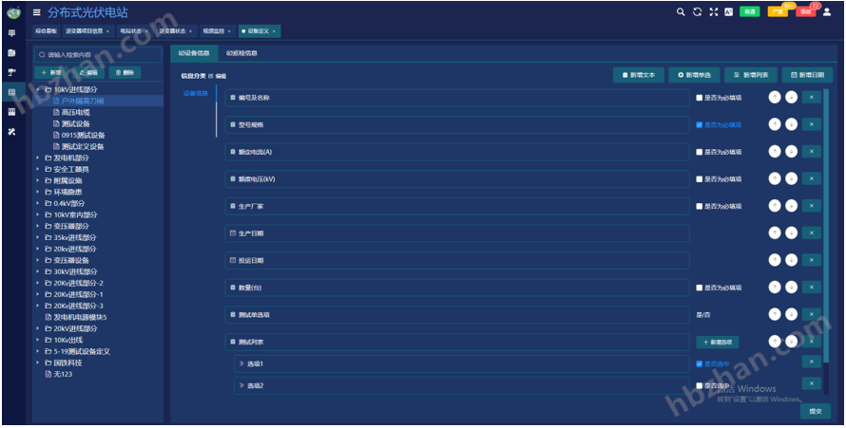Open the 视频监控 page tab
The width and height of the screenshot is (846, 428).
[215, 31]
